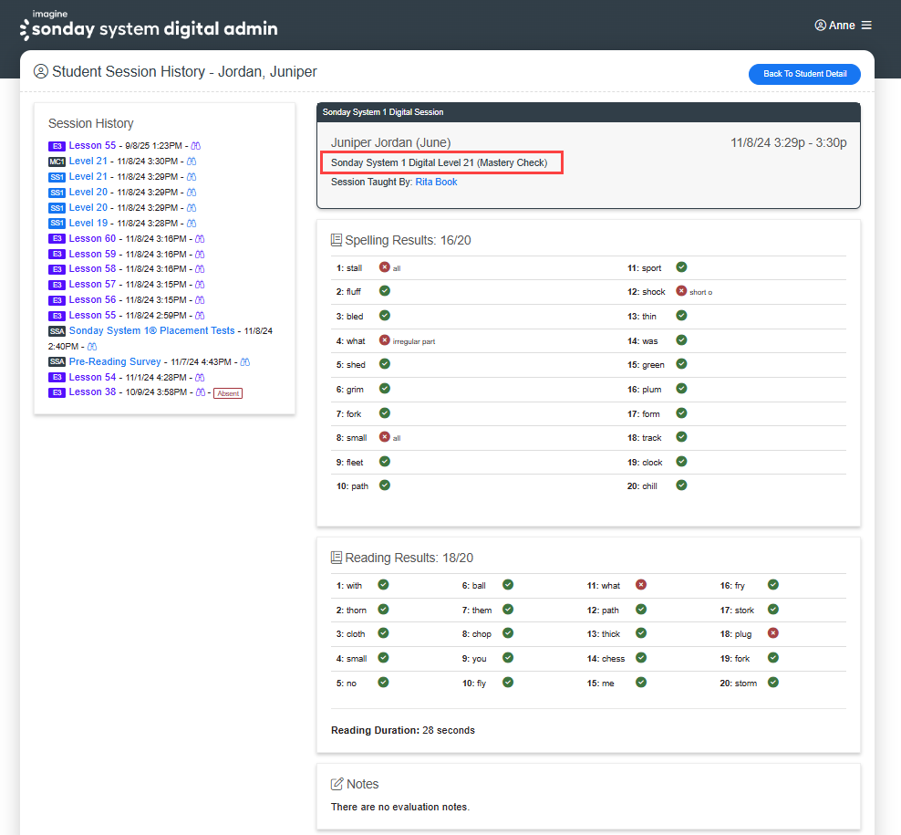Click the MC1 badge beside Level 21

[x=57, y=162]
